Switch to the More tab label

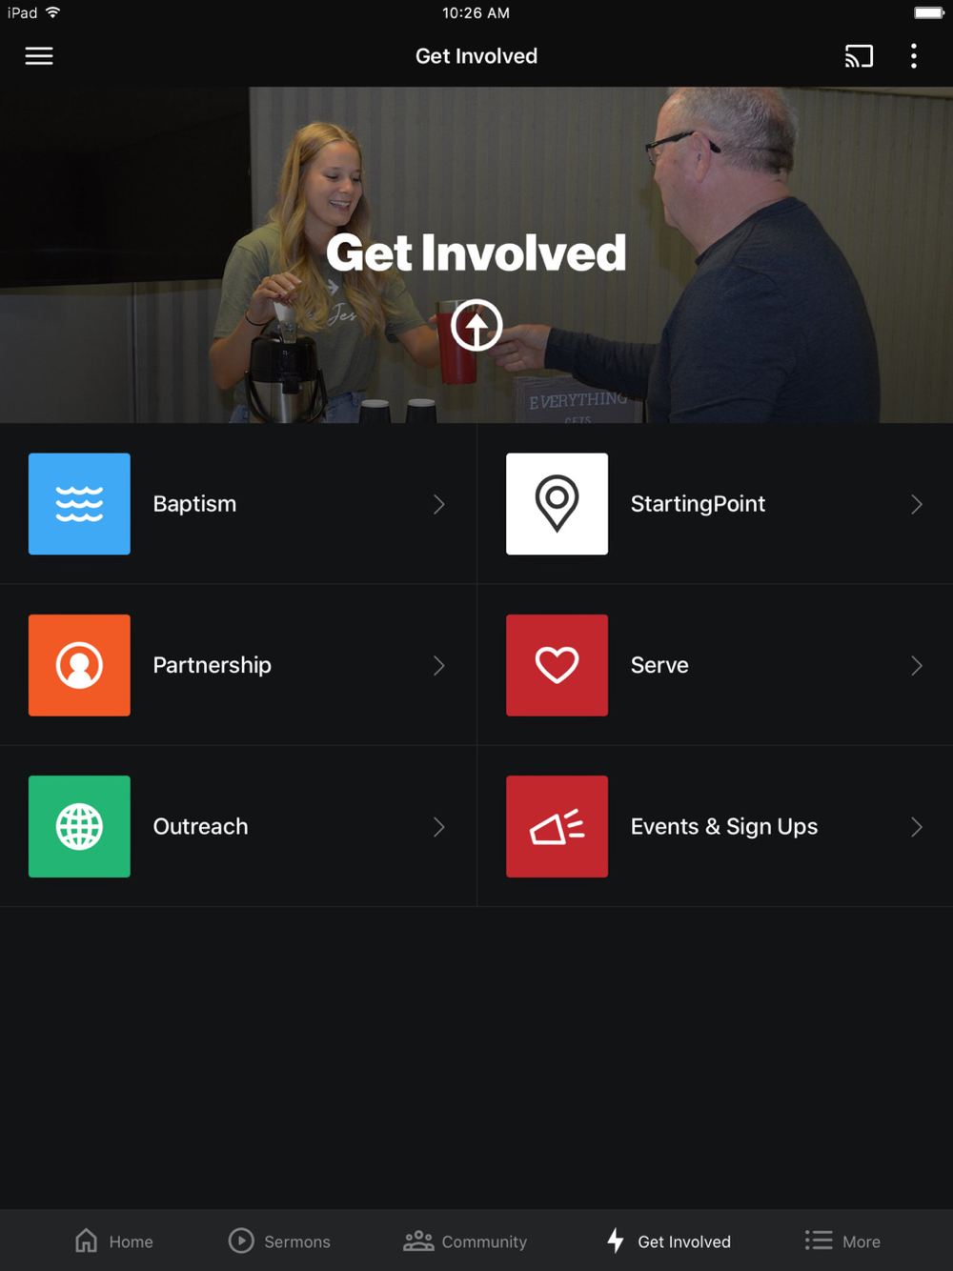point(862,1241)
